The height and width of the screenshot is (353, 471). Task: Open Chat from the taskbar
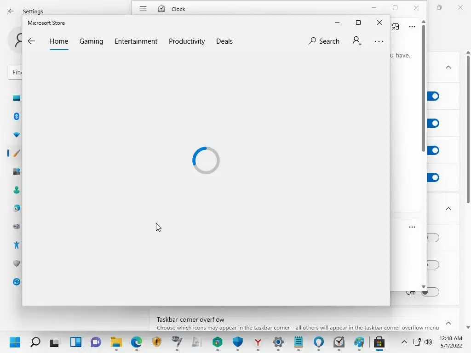point(96,342)
